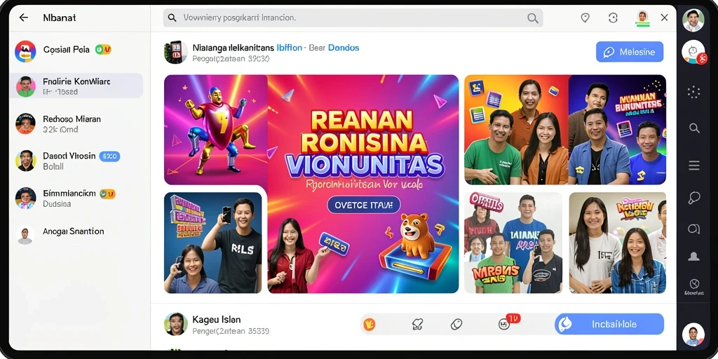Open the golden robot character thumbnail

(216, 130)
